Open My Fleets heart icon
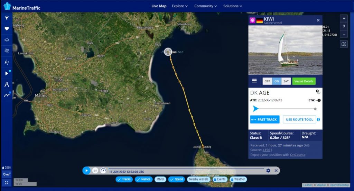Viewport: 354px width, 191px height. point(7,29)
